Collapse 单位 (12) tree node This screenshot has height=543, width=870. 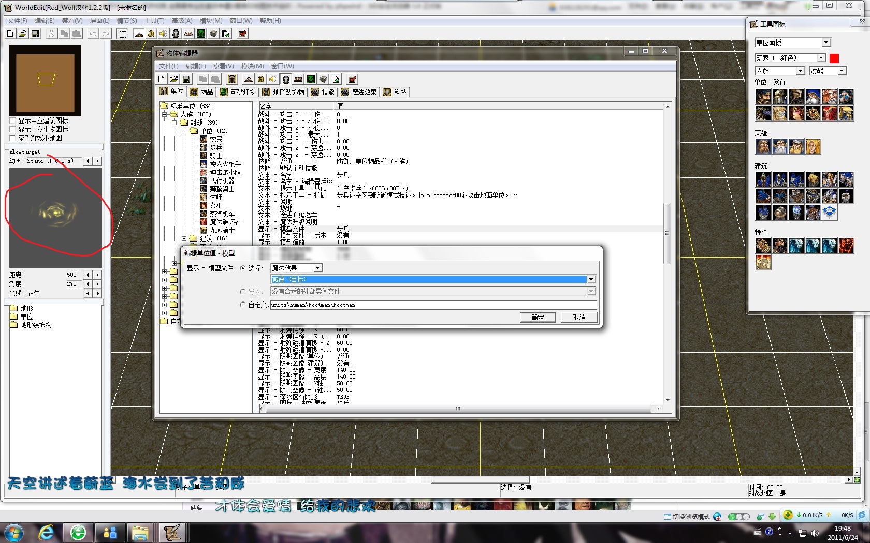pyautogui.click(x=184, y=131)
